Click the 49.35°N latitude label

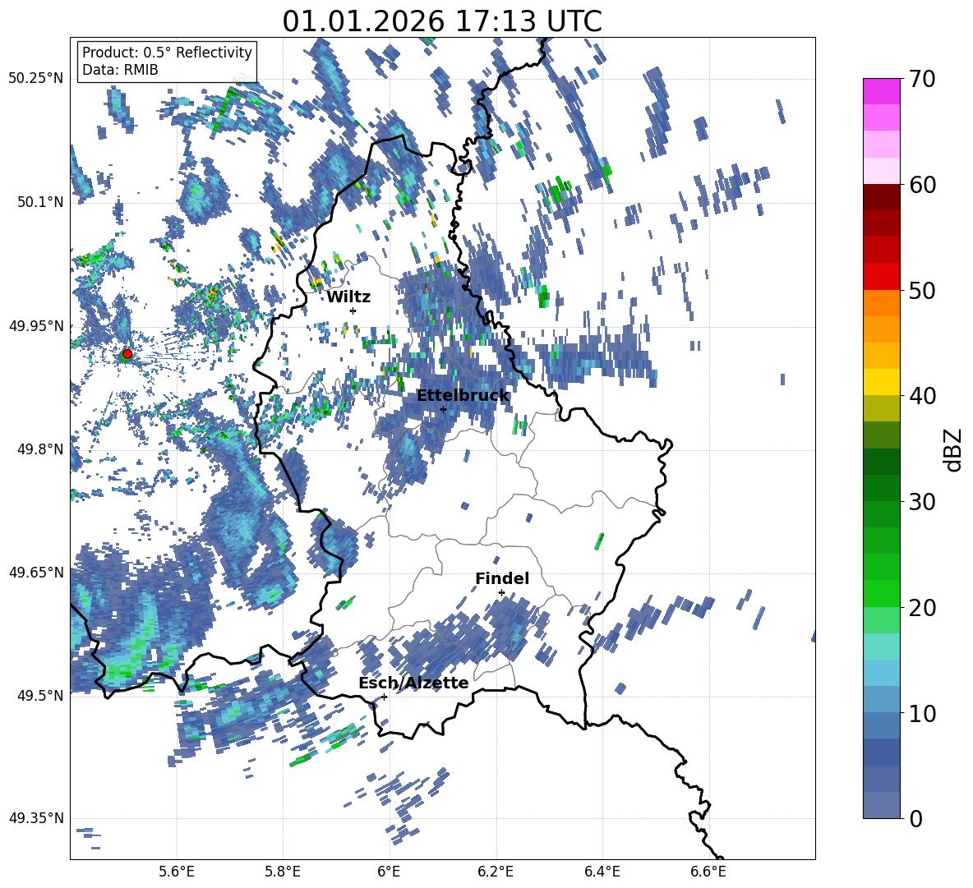tap(36, 818)
